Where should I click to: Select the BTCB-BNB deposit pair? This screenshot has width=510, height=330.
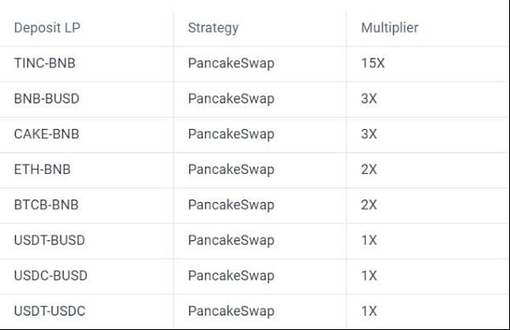pos(46,204)
